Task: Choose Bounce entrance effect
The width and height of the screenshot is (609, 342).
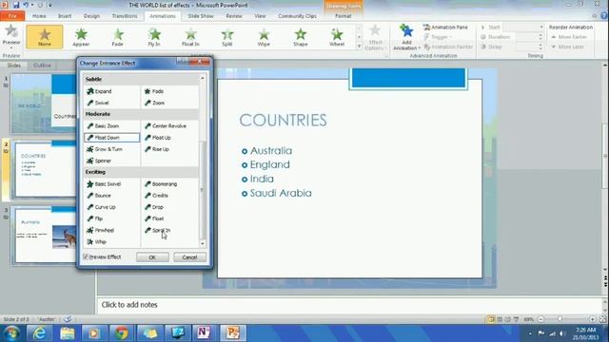Action: click(x=99, y=196)
